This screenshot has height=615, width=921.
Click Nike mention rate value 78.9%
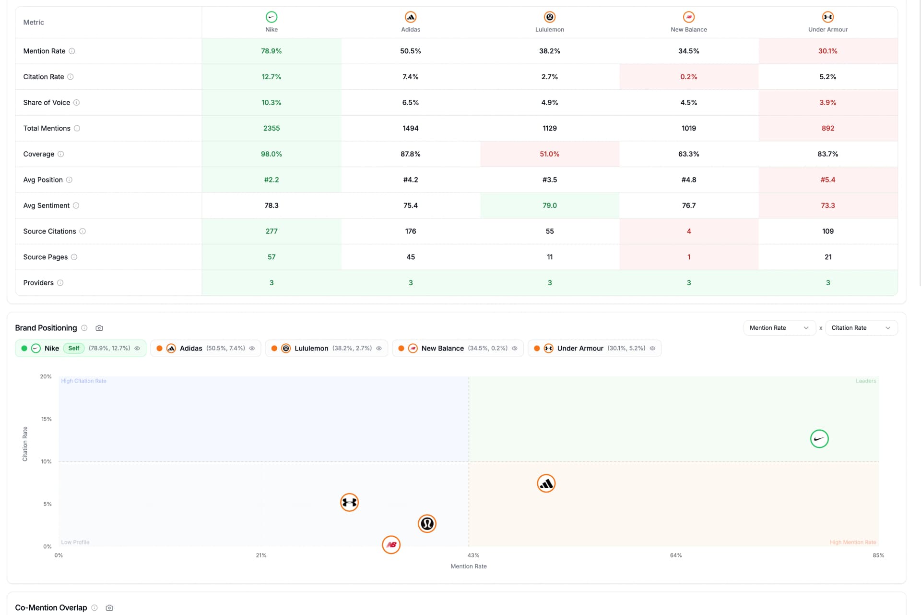click(272, 51)
